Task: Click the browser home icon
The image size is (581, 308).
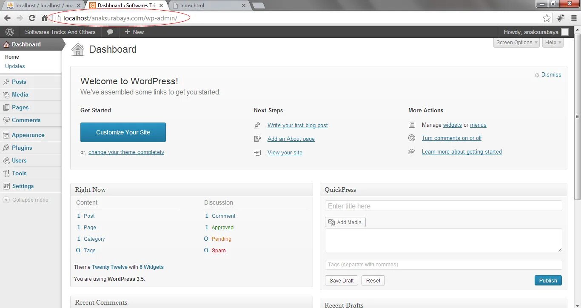Action: pyautogui.click(x=44, y=18)
